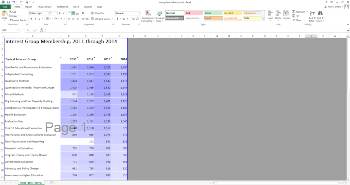
Task: Click the Orientation angled text icon
Action: [83, 13]
